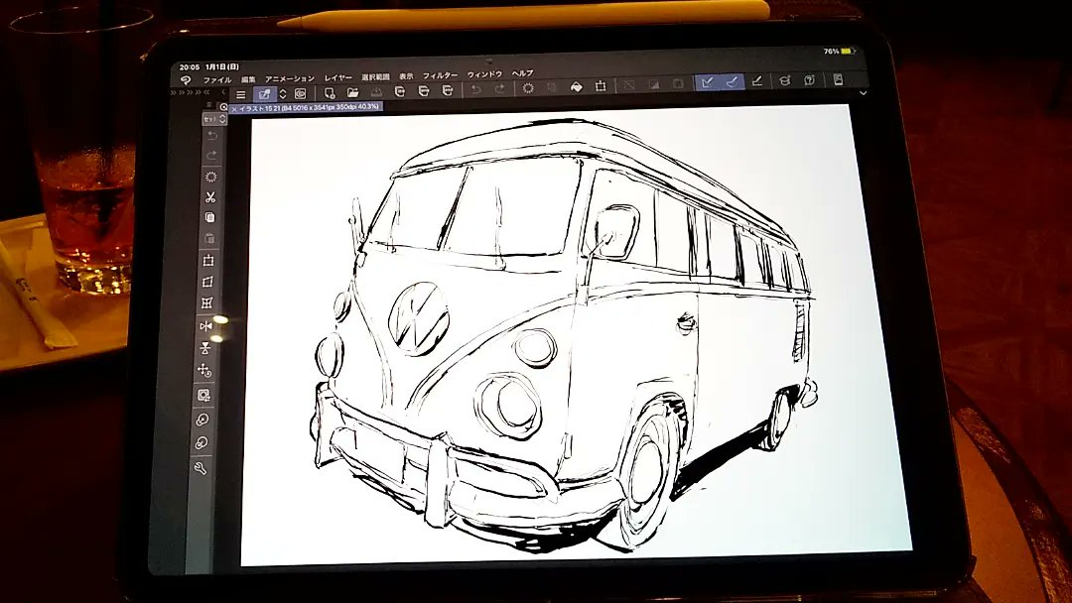The image size is (1072, 603).
Task: Click the Fill bucket icon in command bar
Action: click(x=577, y=86)
